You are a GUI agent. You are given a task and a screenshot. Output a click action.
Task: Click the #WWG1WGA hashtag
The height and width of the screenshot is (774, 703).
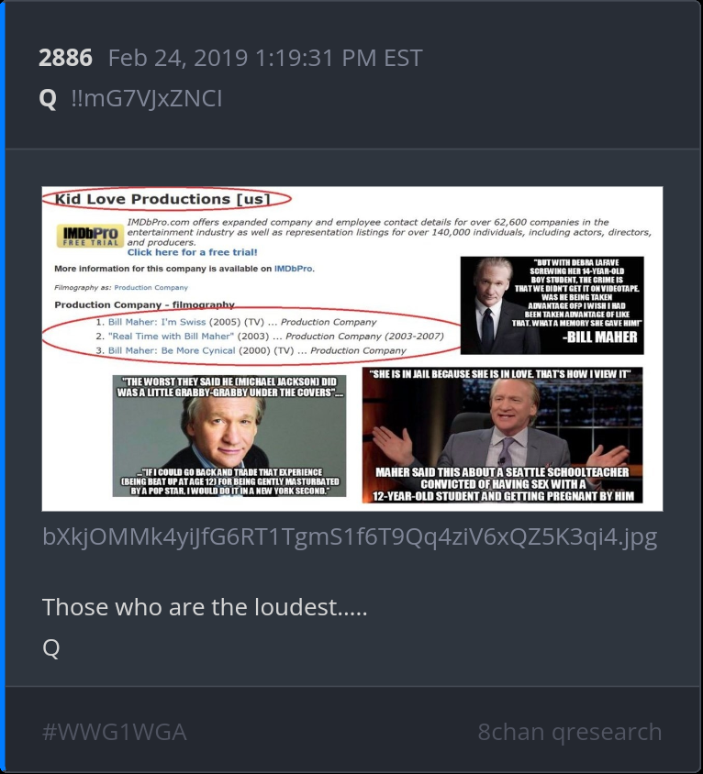115,732
